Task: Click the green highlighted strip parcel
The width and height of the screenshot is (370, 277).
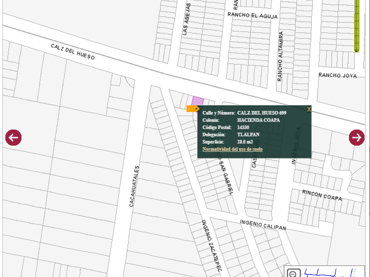Action: tap(357, 26)
